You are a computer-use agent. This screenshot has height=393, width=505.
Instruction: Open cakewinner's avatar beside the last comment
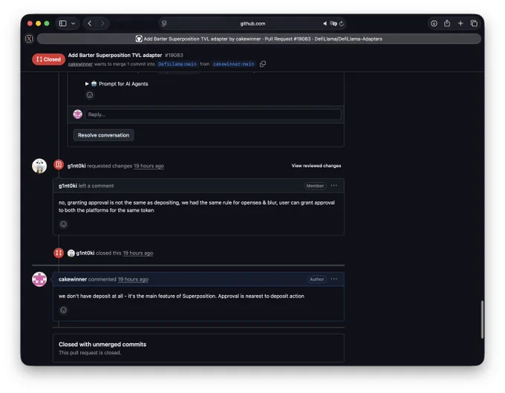(x=39, y=279)
